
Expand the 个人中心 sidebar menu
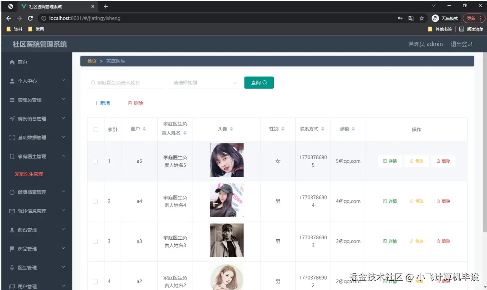coord(63,80)
